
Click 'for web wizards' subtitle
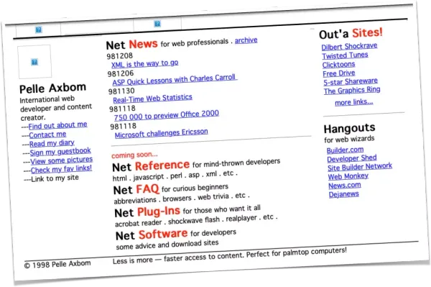[x=349, y=139]
